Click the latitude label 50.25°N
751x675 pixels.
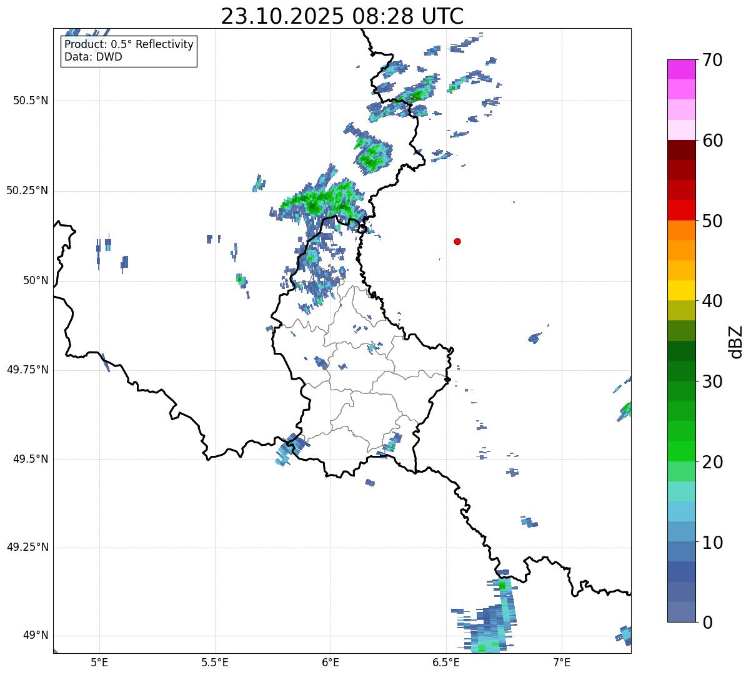[27, 190]
